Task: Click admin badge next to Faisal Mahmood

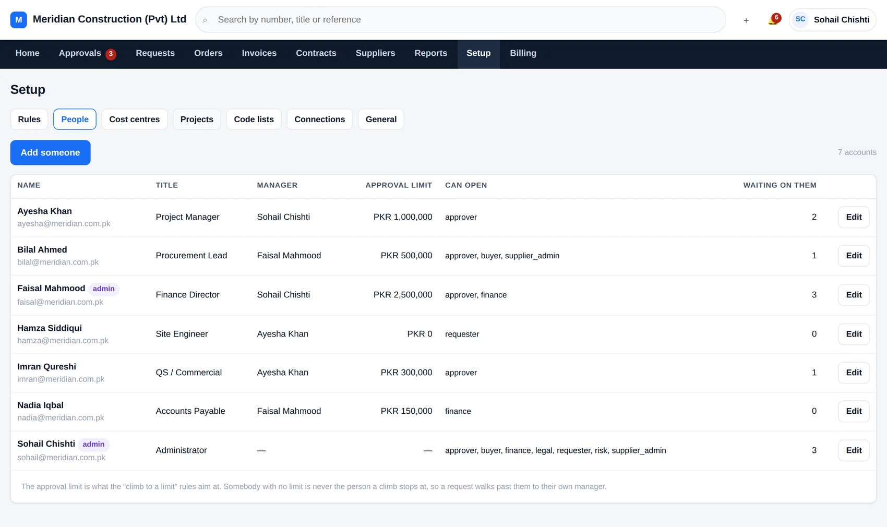Action: click(x=104, y=289)
